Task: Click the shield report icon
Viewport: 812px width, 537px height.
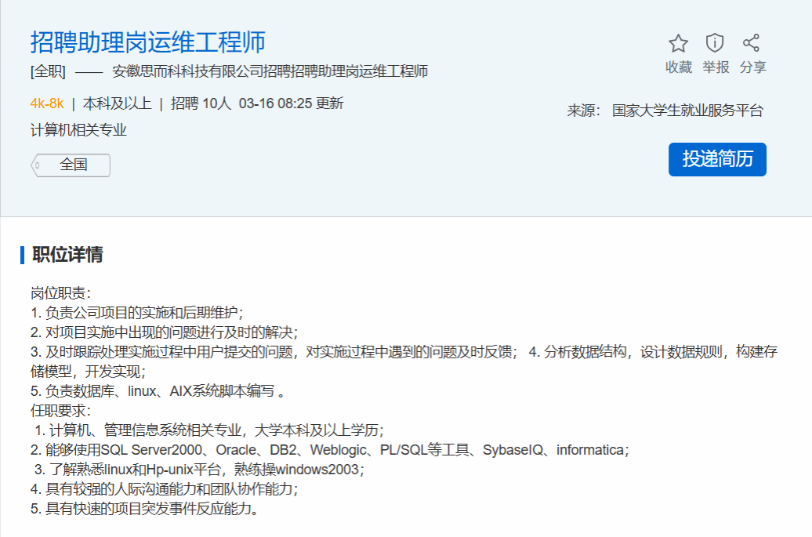Action: [x=715, y=43]
